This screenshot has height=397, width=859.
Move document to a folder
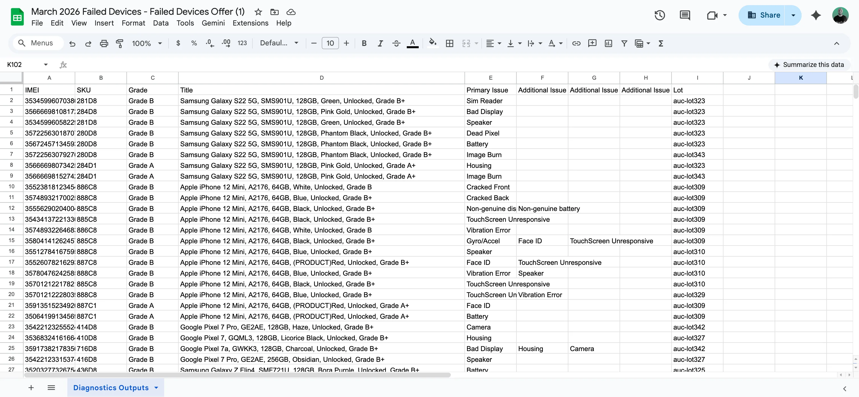tap(274, 12)
